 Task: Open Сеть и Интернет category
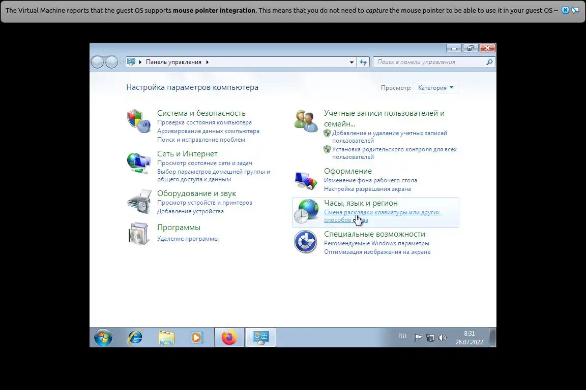[x=187, y=154]
